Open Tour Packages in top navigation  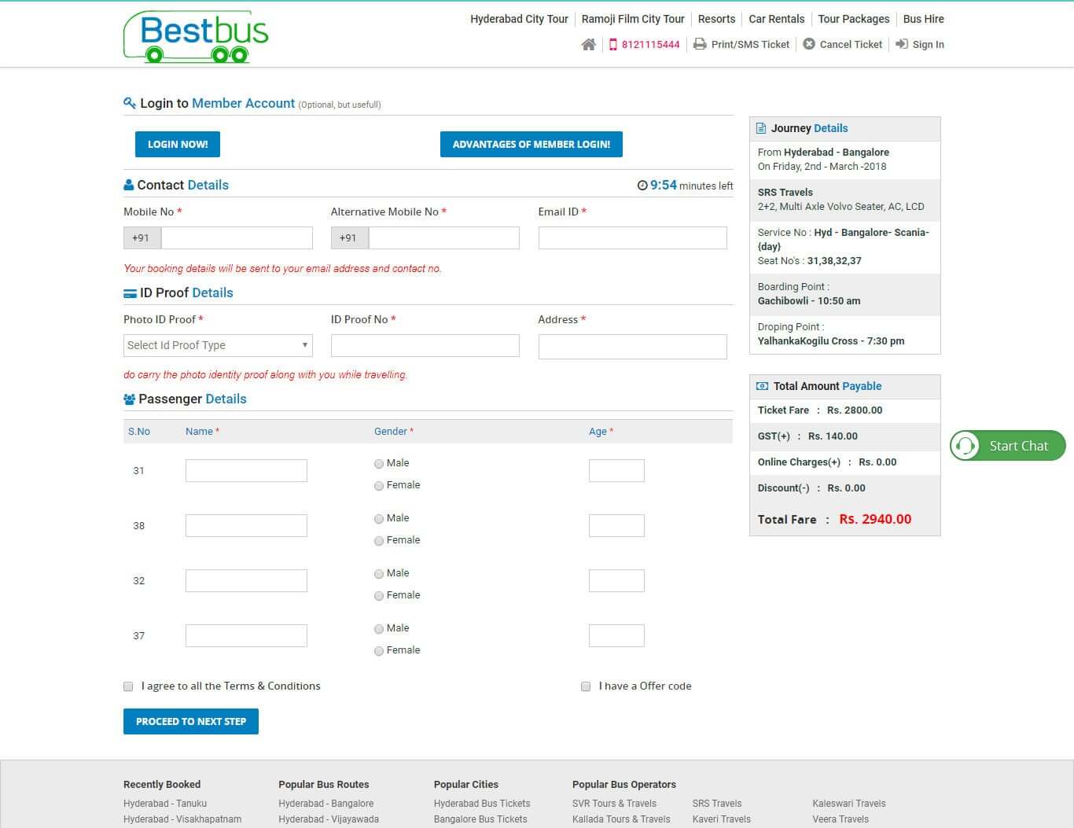click(x=854, y=19)
